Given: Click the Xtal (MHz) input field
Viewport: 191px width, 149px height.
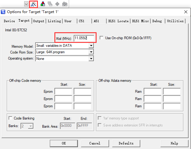Looking at the screenshot, I should pos(83,38).
